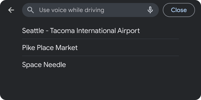The height and width of the screenshot is (100, 201).
Task: Go back using the left arrow
Action: (x=11, y=10)
